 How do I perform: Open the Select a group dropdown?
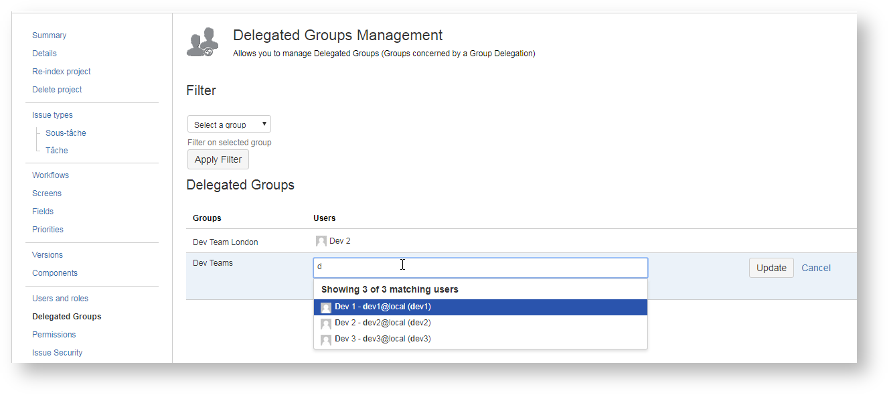click(229, 125)
